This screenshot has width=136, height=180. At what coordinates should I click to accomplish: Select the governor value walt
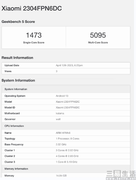point(58,119)
